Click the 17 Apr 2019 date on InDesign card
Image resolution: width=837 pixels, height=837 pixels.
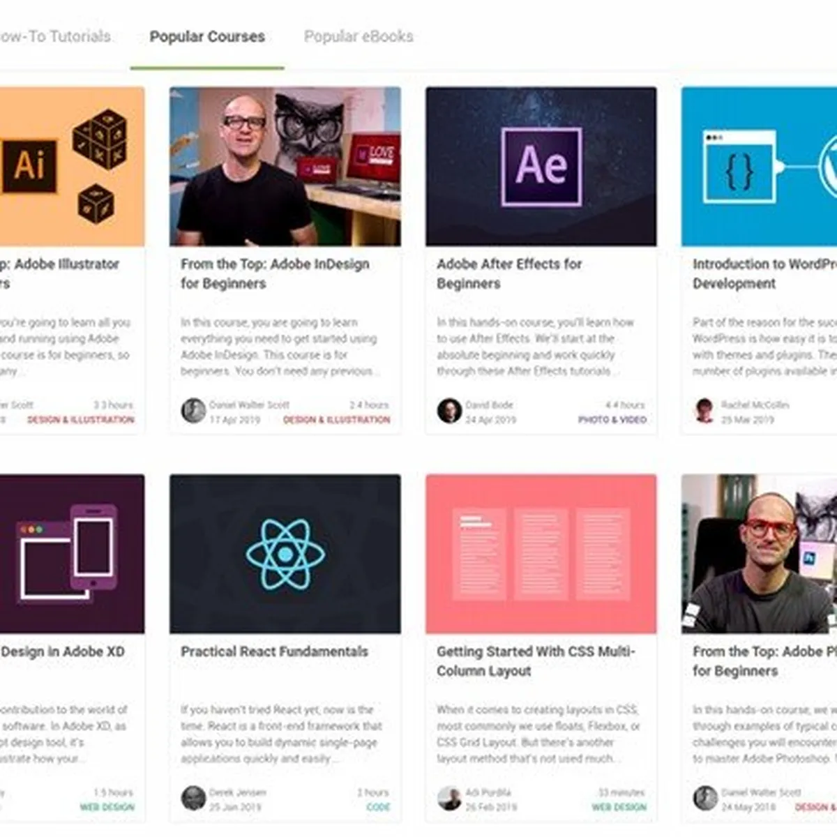click(234, 420)
